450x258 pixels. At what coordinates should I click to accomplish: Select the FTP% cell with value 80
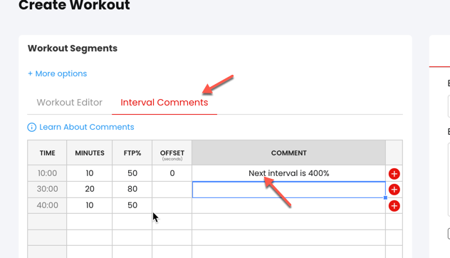(132, 190)
